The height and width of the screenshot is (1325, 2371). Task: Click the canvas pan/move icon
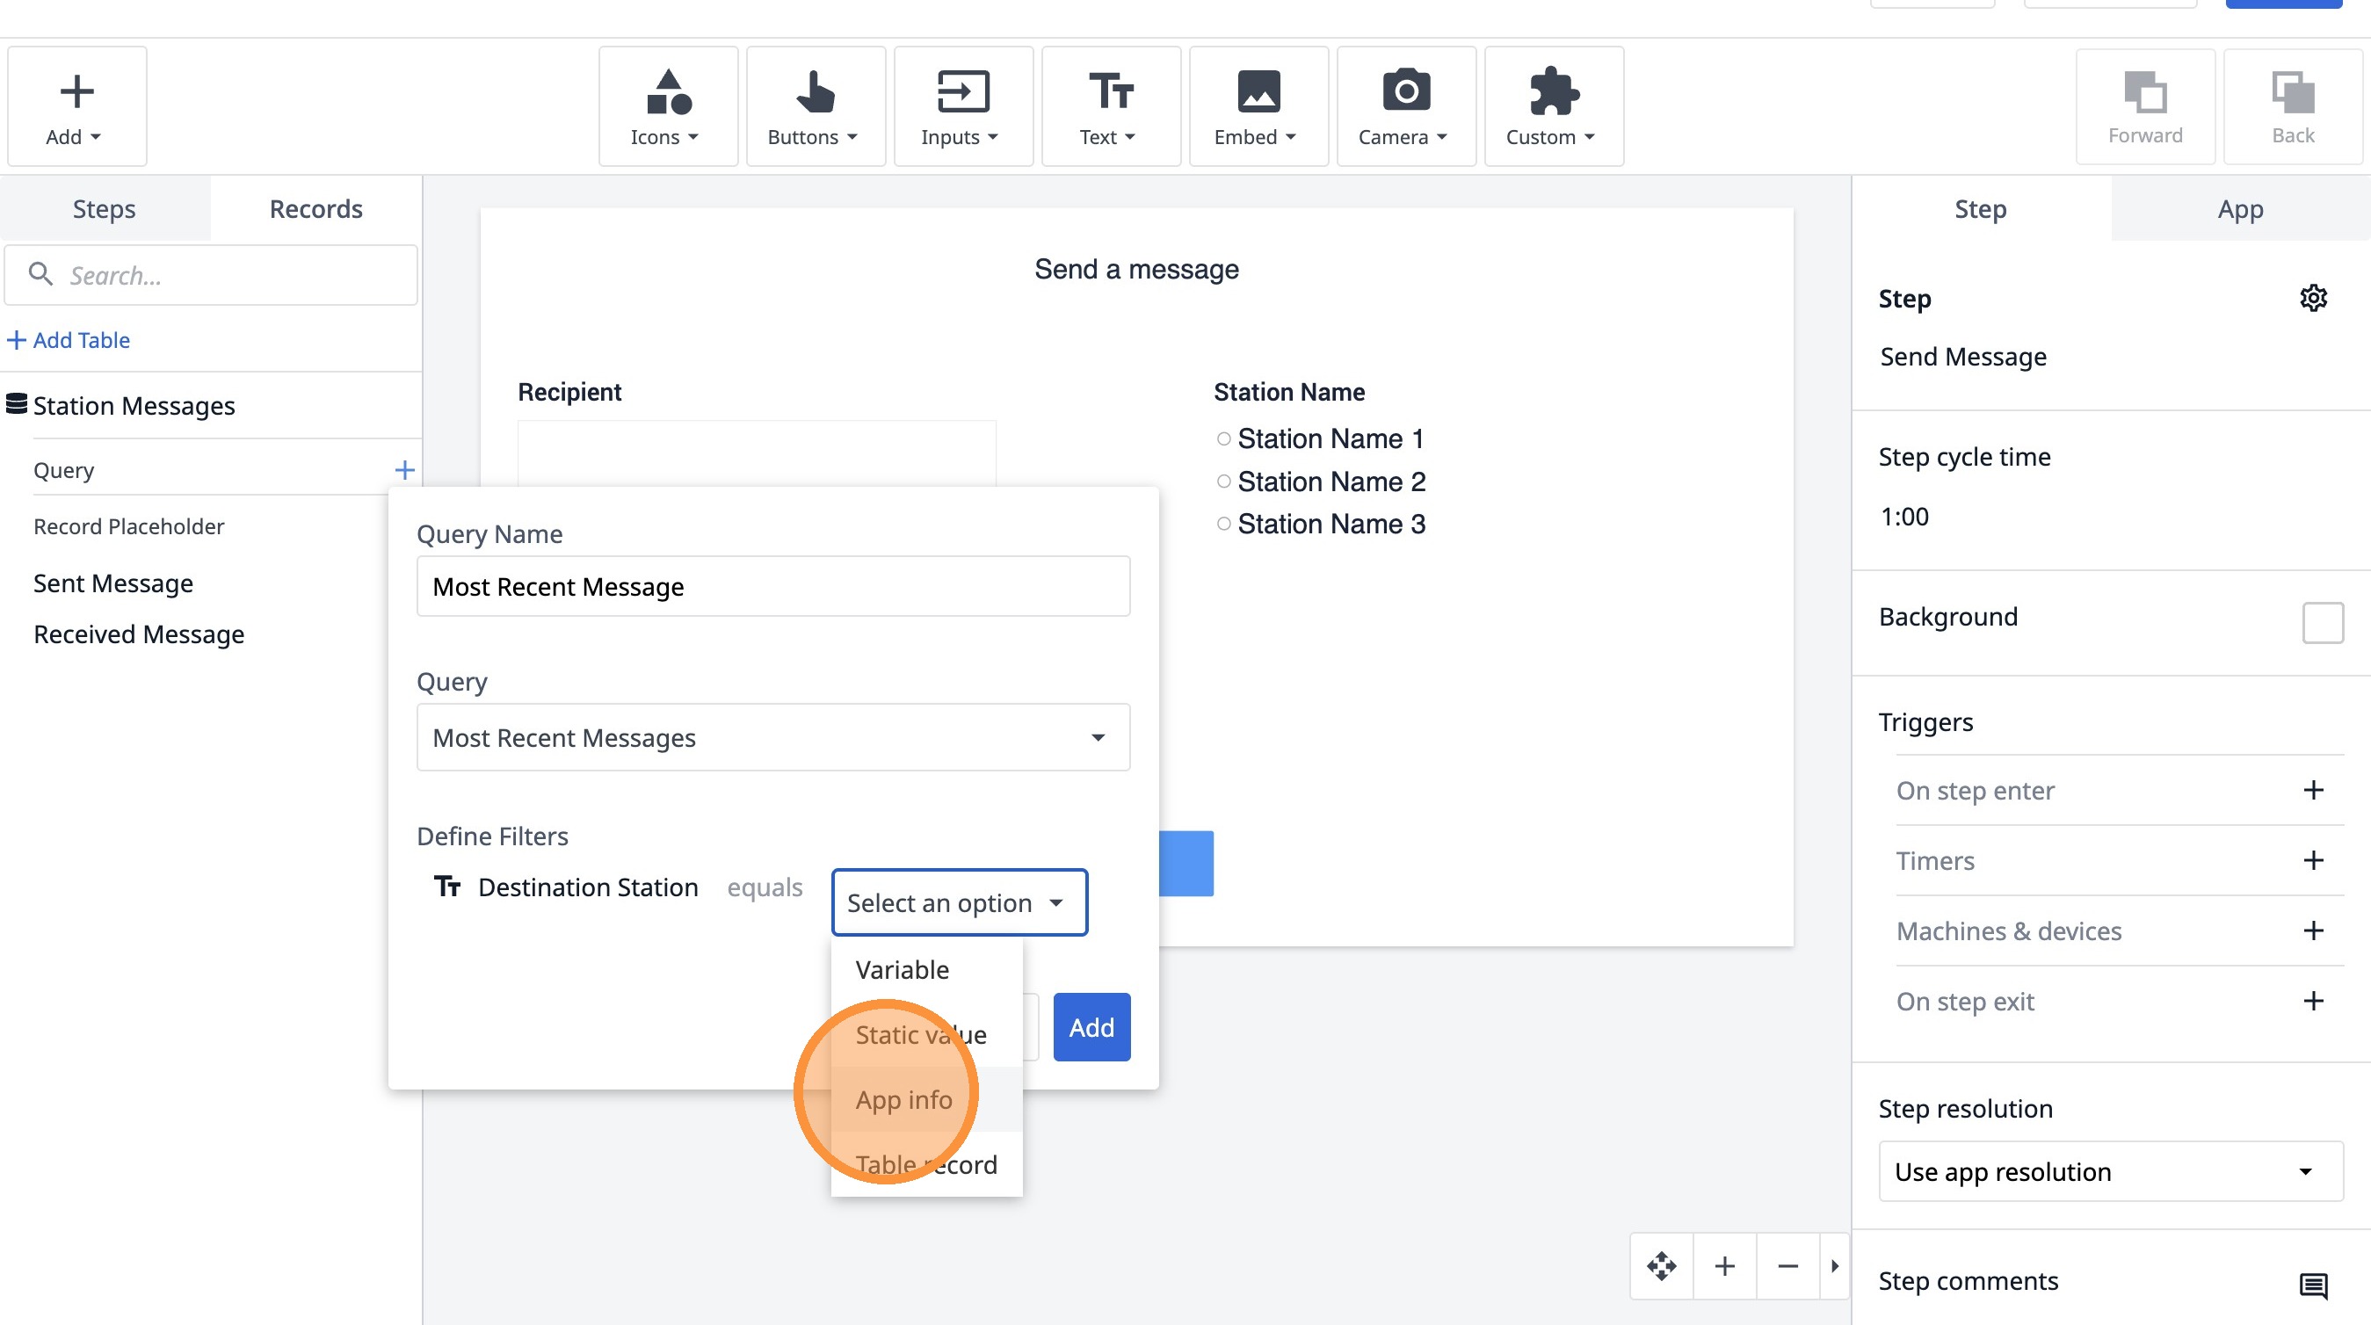[x=1661, y=1266]
